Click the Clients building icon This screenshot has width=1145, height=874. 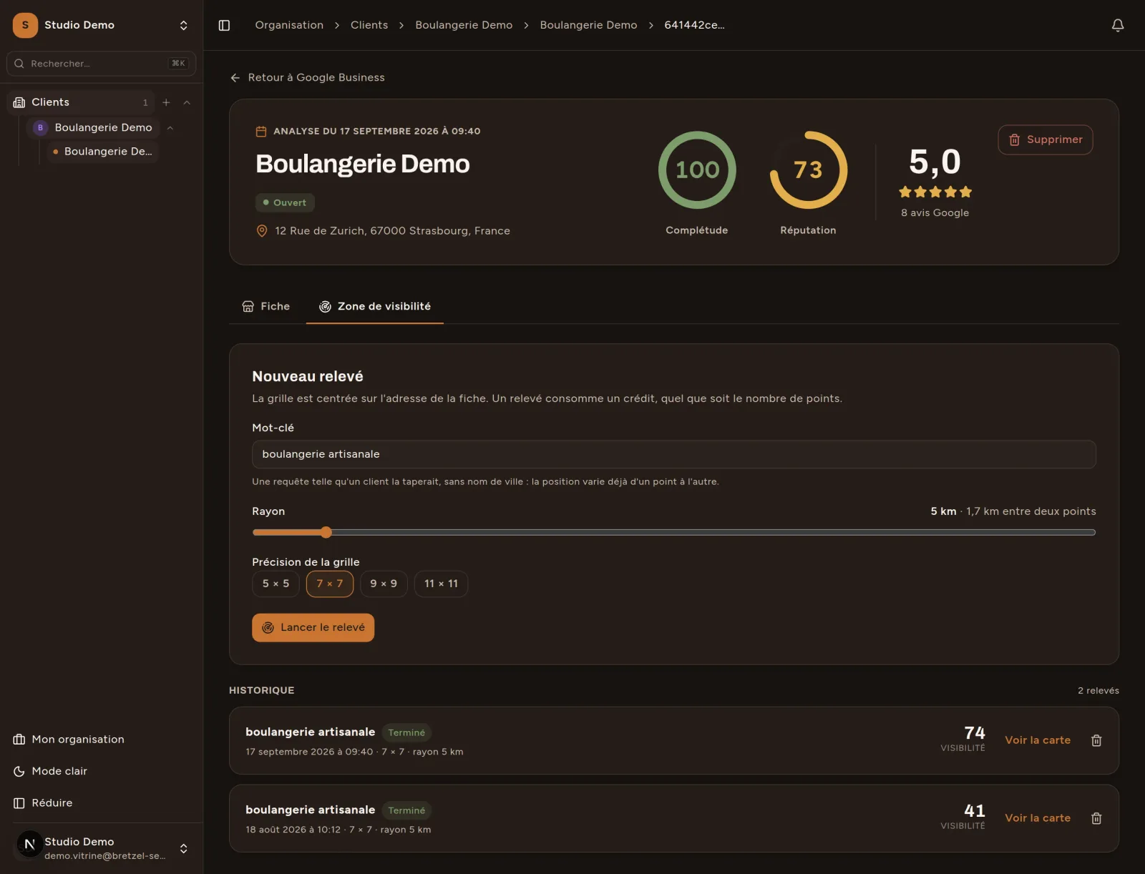(x=19, y=102)
